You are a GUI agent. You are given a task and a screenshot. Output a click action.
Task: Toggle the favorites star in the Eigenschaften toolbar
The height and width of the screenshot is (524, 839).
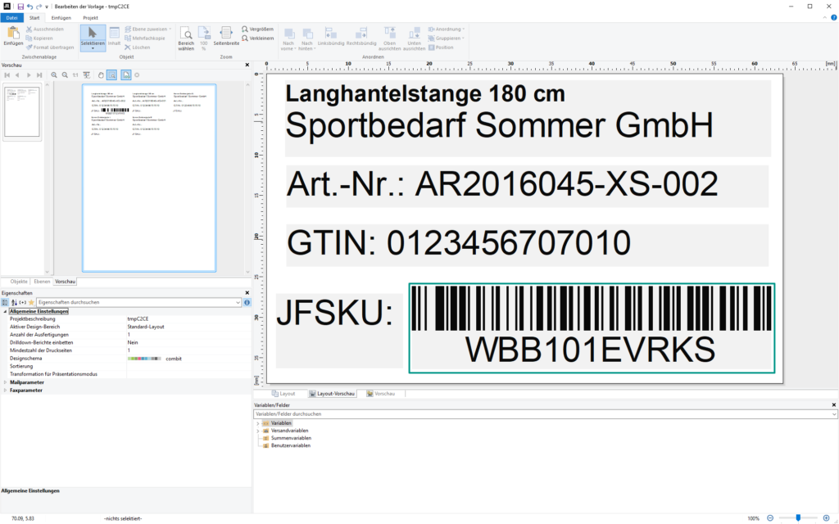pyautogui.click(x=31, y=302)
